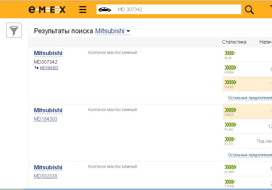
Task: Click the car icon in search bar
Action: coord(105,9)
